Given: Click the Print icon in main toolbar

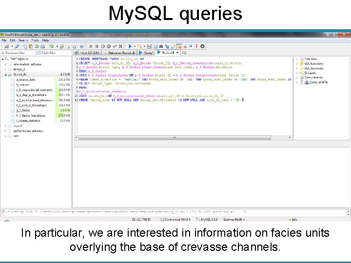Looking at the screenshot, I should coord(42,46).
